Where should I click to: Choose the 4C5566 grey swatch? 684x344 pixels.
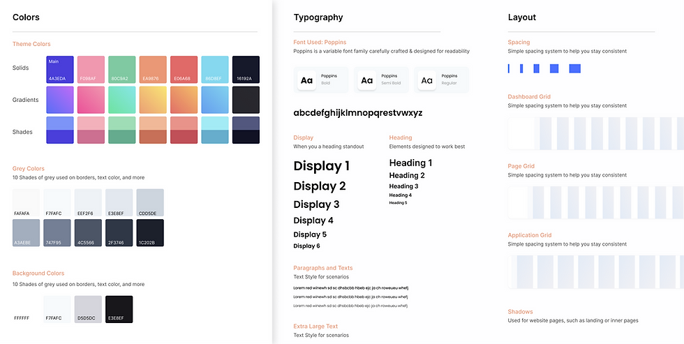[88, 233]
